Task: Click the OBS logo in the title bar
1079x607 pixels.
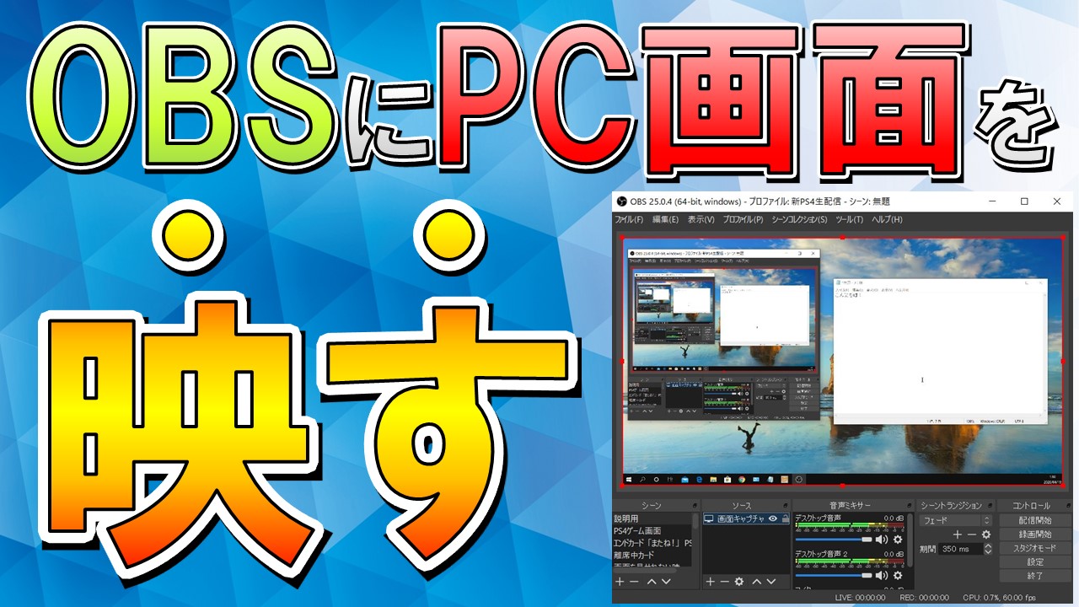Action: coord(622,201)
